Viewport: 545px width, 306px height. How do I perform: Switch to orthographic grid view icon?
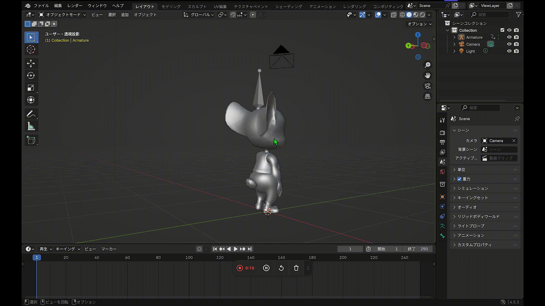427,96
